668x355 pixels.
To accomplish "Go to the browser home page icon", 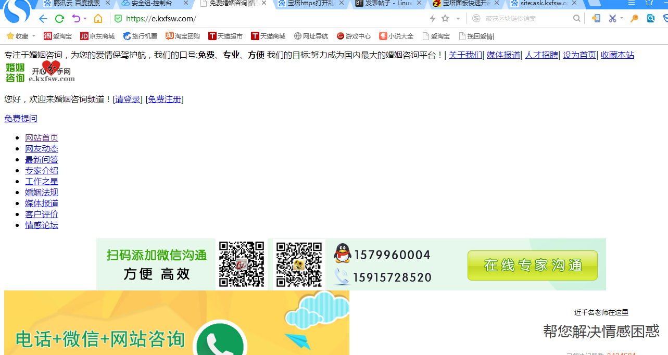I will (98, 19).
